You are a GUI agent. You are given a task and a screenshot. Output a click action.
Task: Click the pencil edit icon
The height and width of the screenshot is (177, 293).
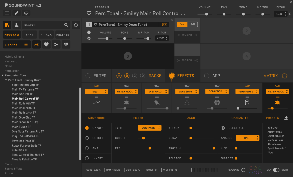(x=16, y=13)
